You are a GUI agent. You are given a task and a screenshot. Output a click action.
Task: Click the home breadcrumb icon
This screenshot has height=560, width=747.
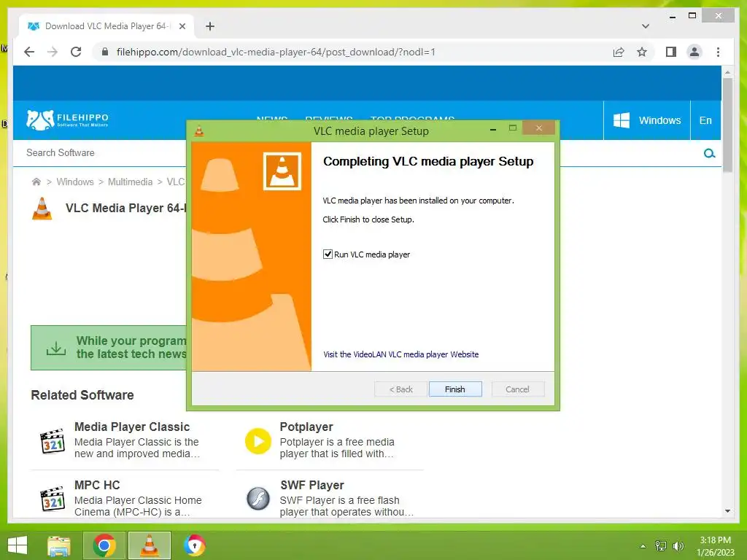[x=36, y=182]
